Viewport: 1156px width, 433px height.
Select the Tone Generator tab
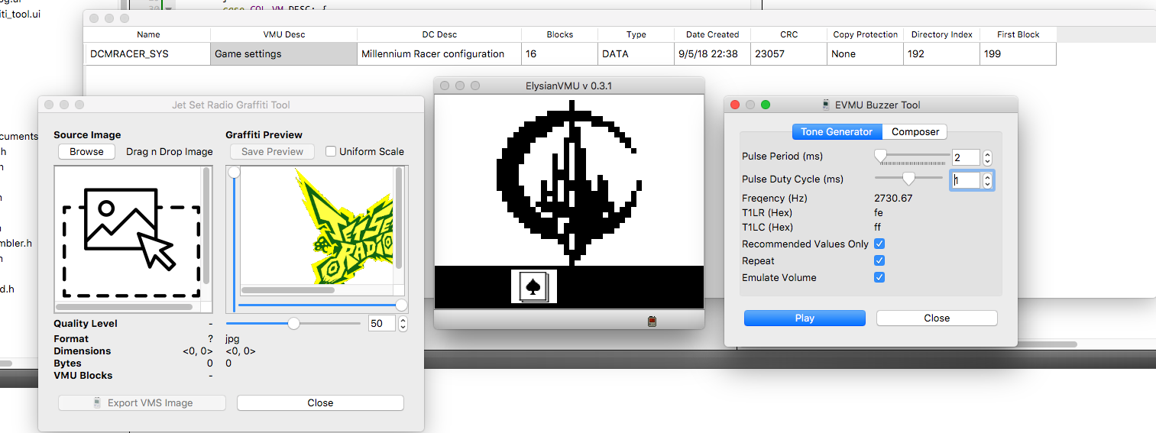coord(837,131)
